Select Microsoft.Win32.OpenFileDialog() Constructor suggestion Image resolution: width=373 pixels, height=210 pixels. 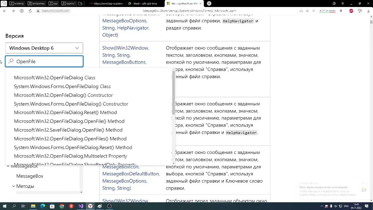point(64,95)
